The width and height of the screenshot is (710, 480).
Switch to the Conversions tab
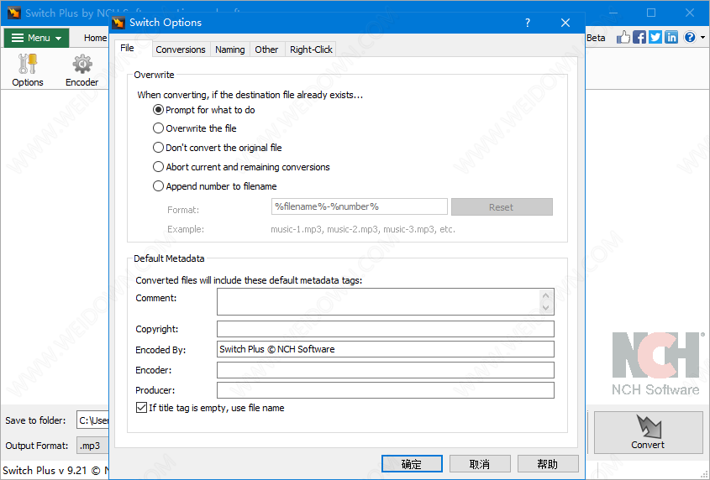[x=180, y=50]
